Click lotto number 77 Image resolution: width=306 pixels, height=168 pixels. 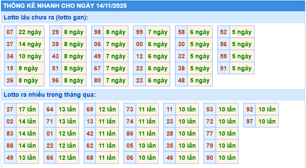pyautogui.click(x=210, y=133)
